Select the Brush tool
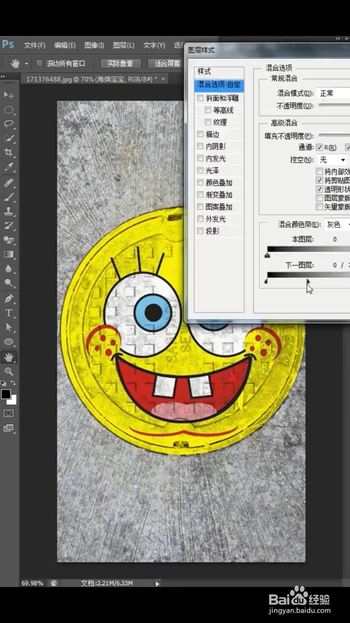The width and height of the screenshot is (350, 623). [9, 197]
